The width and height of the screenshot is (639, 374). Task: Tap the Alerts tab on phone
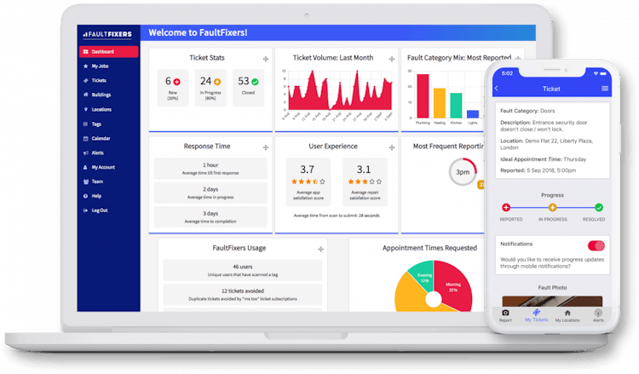click(x=598, y=316)
